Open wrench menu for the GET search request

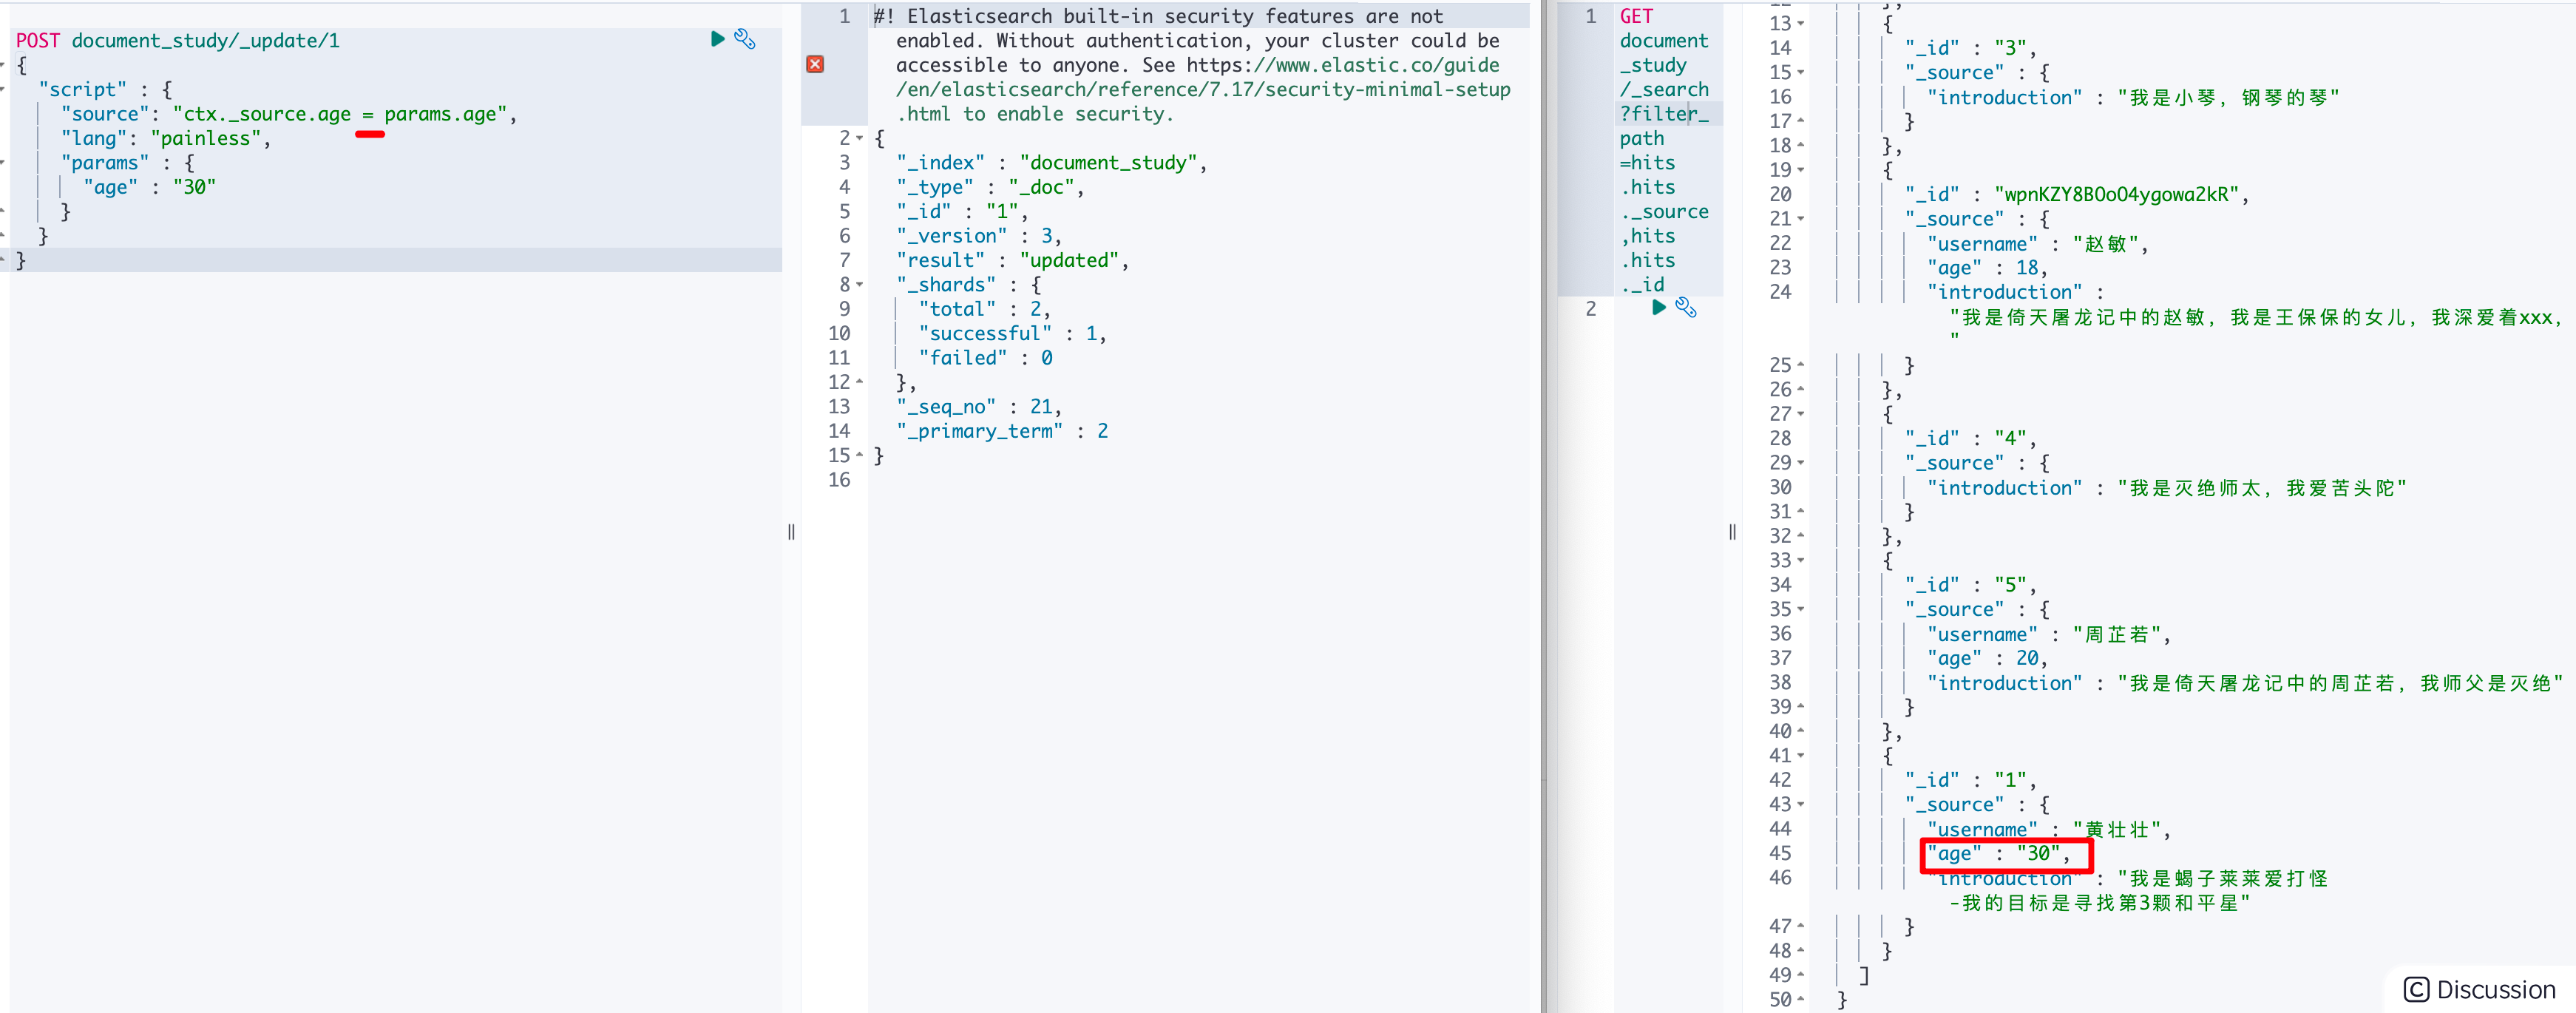[x=1686, y=308]
